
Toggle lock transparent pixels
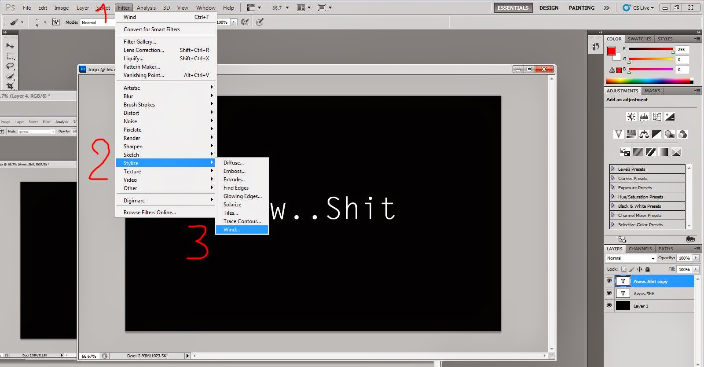coord(623,269)
